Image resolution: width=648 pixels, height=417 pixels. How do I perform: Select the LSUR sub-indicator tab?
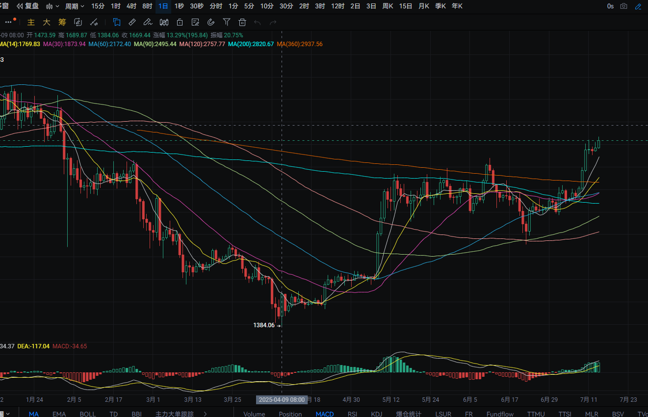pyautogui.click(x=444, y=414)
